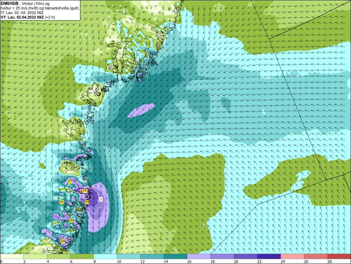Click the legend scale number 20
351x264 pixels.
(x=236, y=262)
